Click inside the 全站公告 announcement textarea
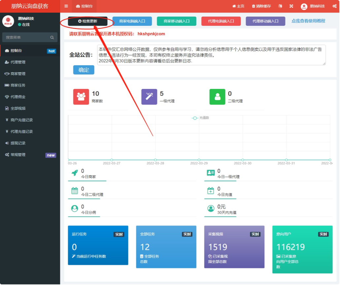Screen dimensions: 340x285 click(211, 55)
